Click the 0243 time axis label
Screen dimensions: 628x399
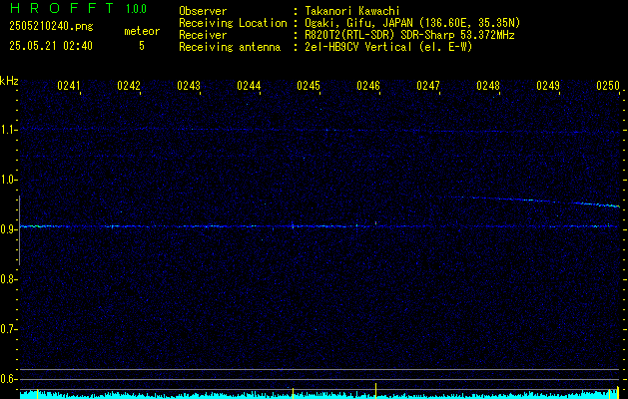[189, 86]
